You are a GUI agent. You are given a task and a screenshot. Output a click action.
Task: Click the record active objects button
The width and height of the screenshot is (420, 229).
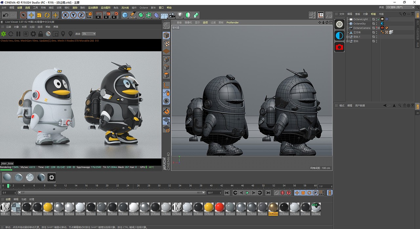pos(276,193)
